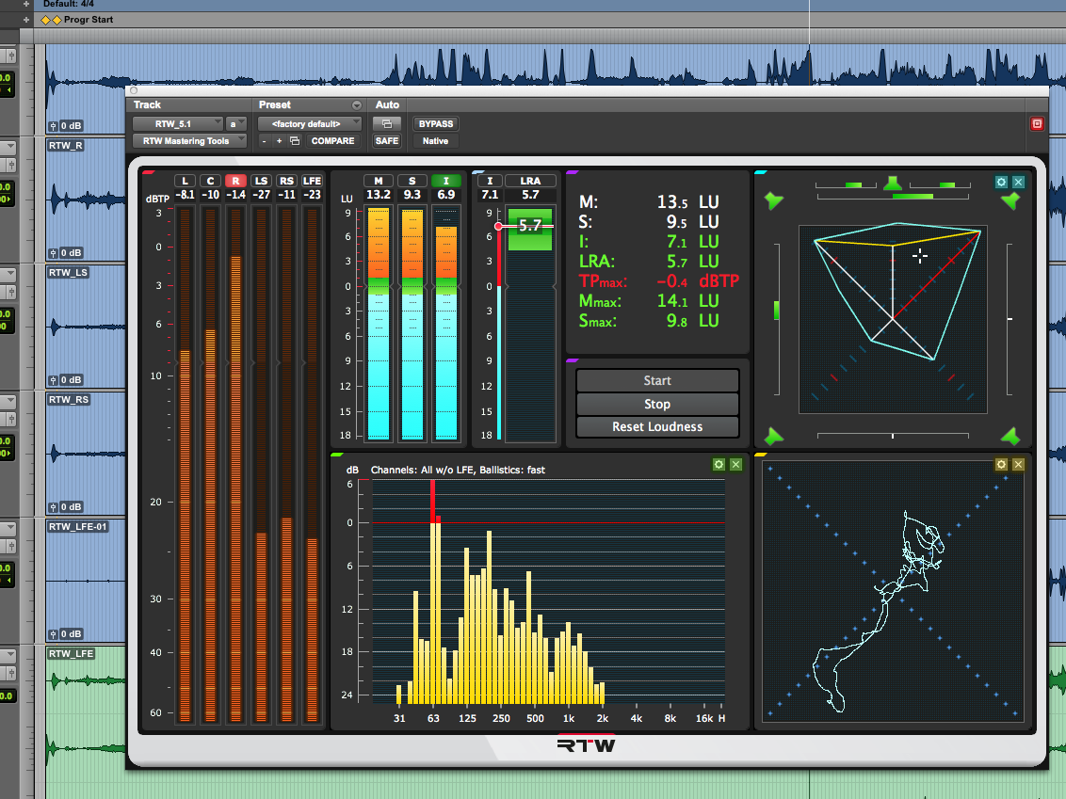Toggle the COMPARE settings button
The height and width of the screenshot is (799, 1066).
pos(332,140)
